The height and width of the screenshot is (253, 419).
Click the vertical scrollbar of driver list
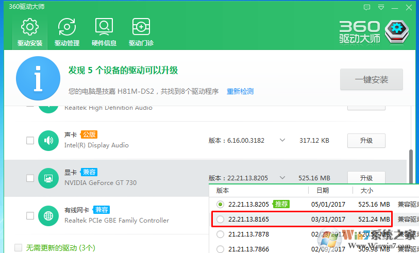pyautogui.click(x=411, y=164)
